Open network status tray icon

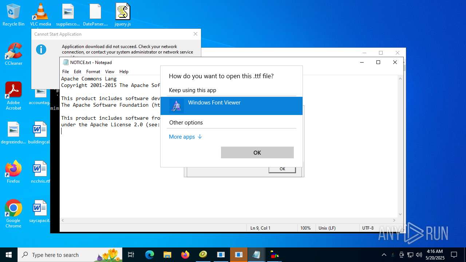point(410,255)
